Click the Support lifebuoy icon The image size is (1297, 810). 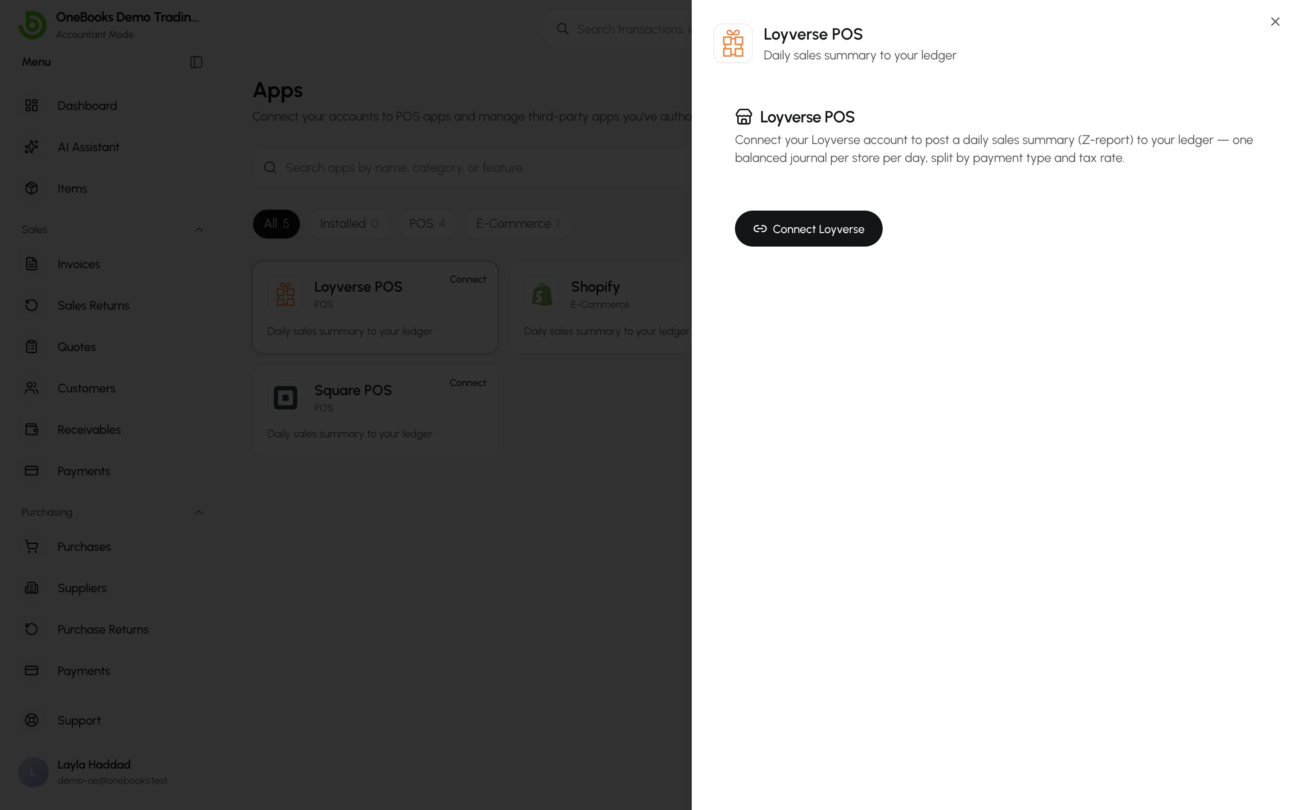click(x=32, y=720)
